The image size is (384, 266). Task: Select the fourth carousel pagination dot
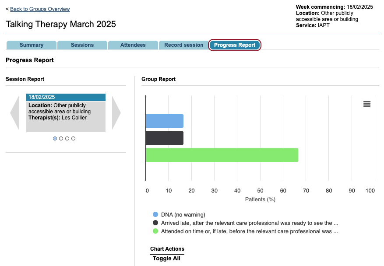73,138
